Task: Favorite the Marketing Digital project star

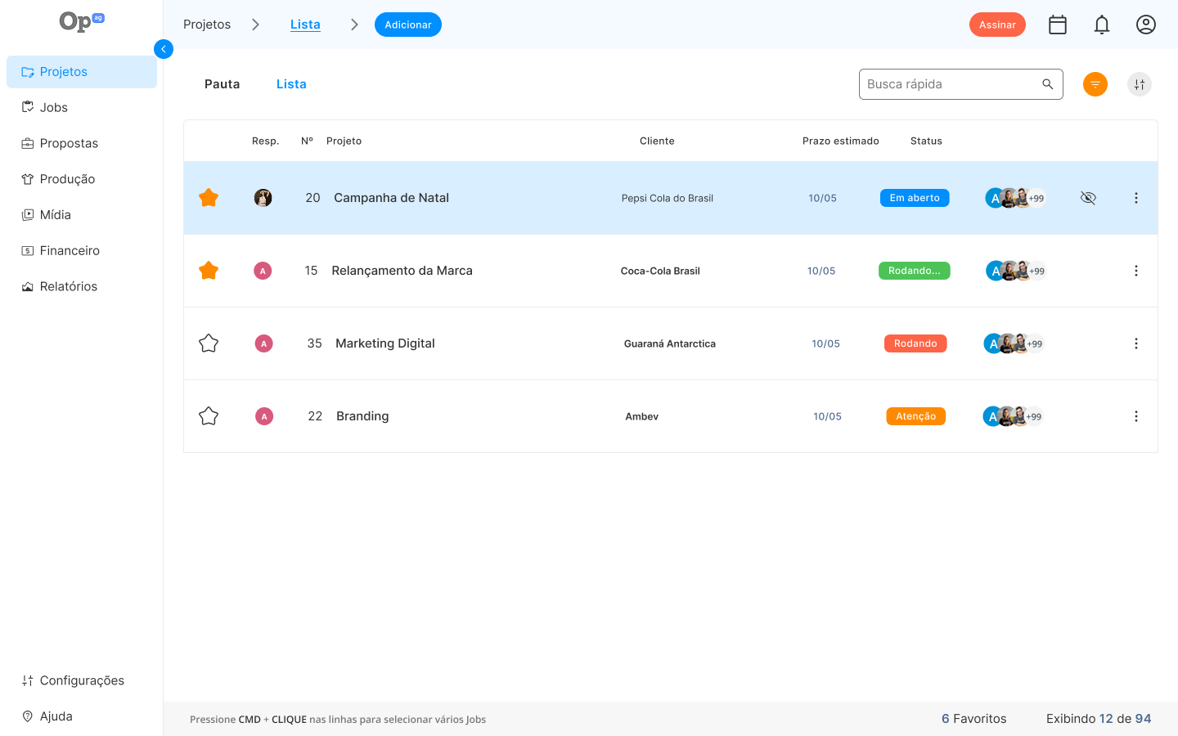Action: click(209, 343)
